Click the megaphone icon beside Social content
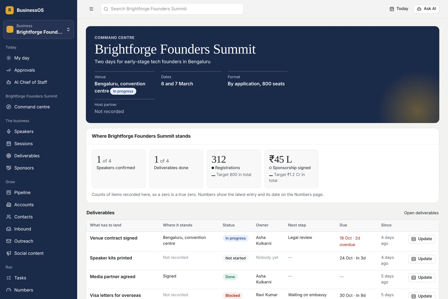Screen dimensions: 448x299 point(9,253)
